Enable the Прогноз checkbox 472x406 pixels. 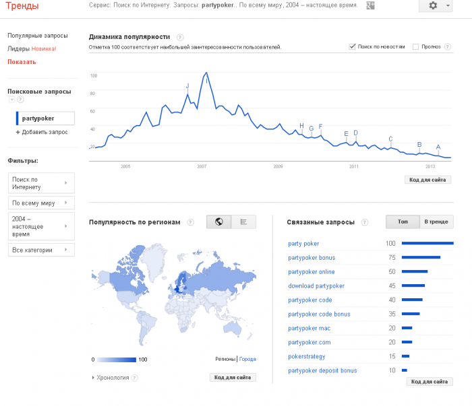(x=416, y=46)
